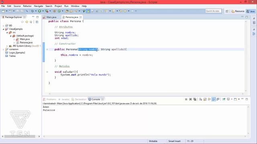Image resolution: width=257 pixels, height=144 pixels.
Task: Switch to the Java perspective
Action: pos(251,11)
